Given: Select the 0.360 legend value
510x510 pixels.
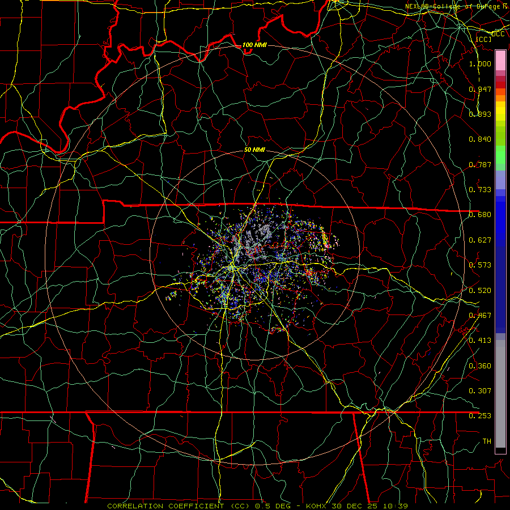Looking at the screenshot, I should (480, 366).
